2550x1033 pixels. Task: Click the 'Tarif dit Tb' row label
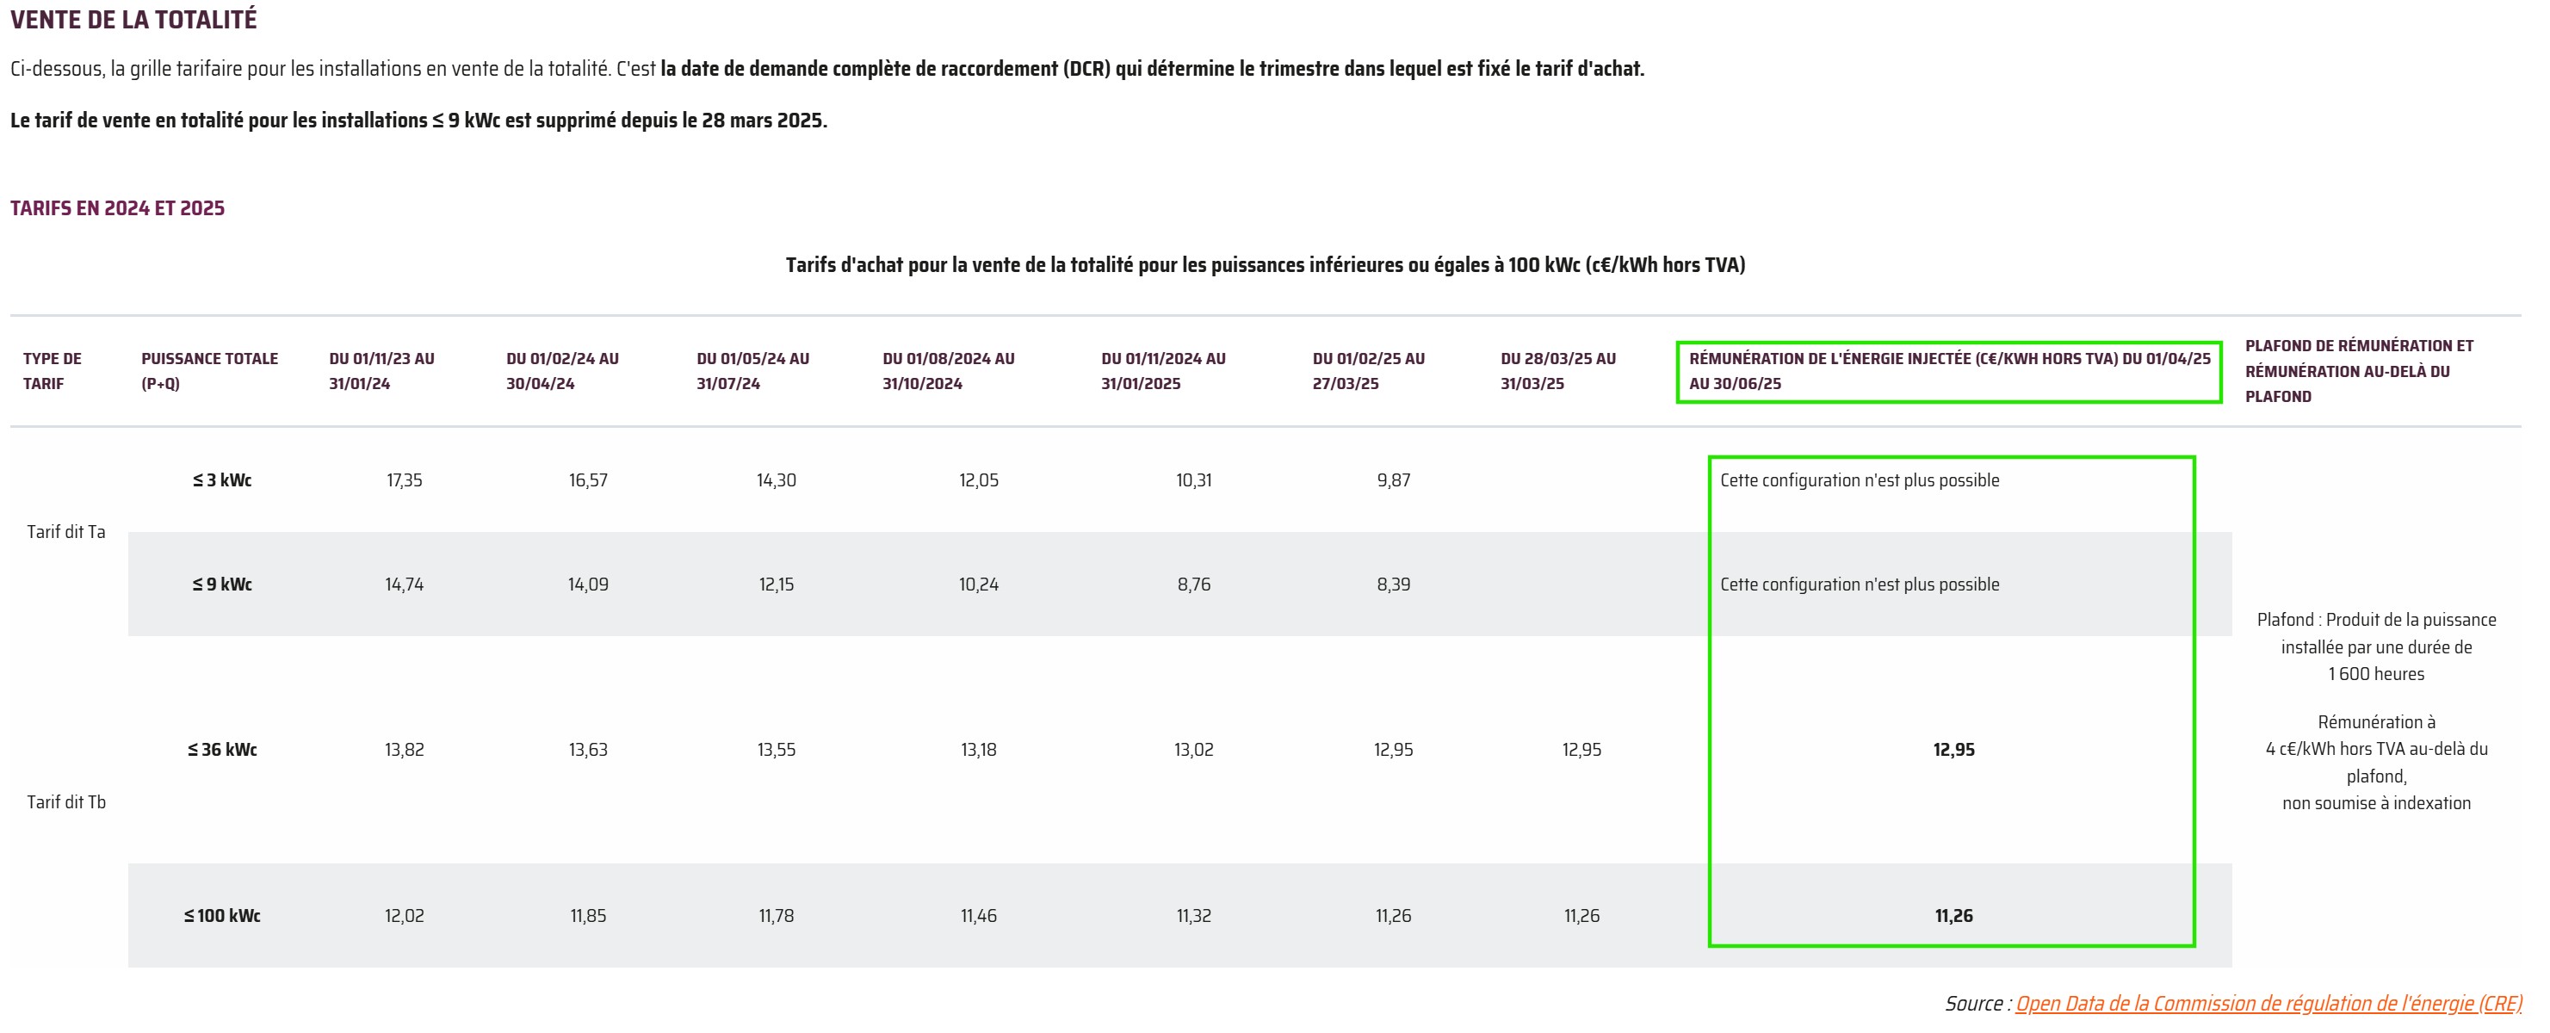(66, 802)
